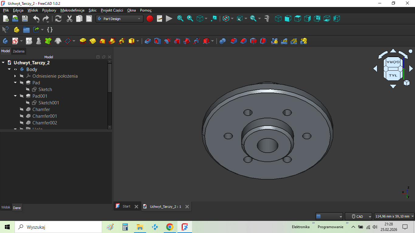Open Chrome from the Windows taskbar
The height and width of the screenshot is (233, 415).
[x=170, y=227]
